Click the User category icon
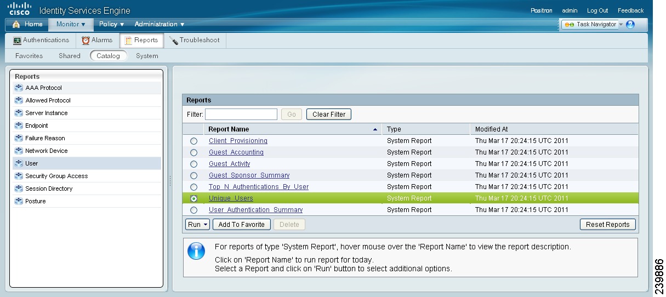666x297 pixels. (19, 163)
